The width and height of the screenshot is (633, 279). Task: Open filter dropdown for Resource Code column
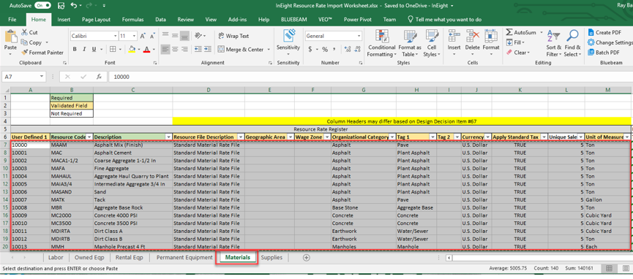pos(89,137)
